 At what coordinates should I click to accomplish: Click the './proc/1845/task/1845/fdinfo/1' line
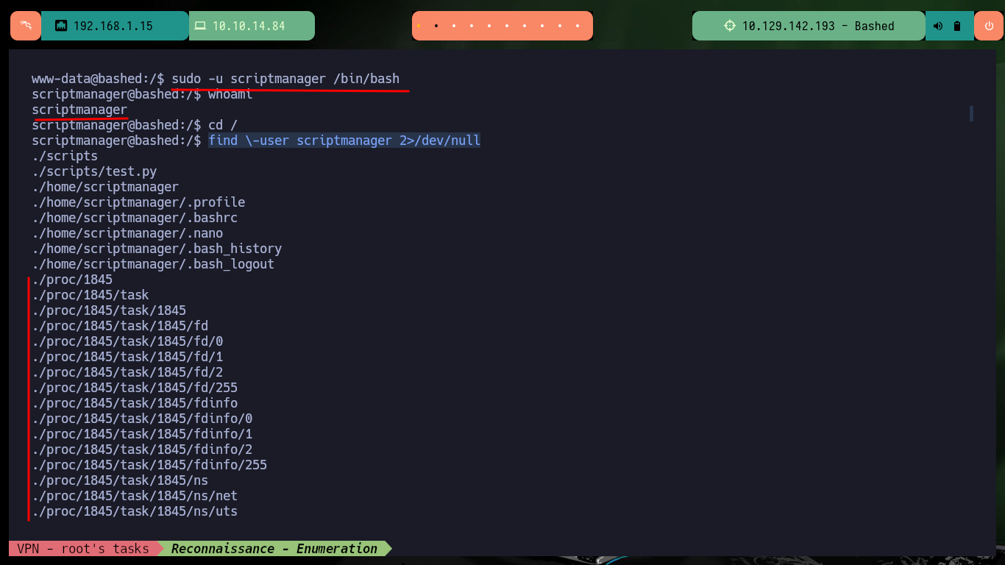pos(142,434)
